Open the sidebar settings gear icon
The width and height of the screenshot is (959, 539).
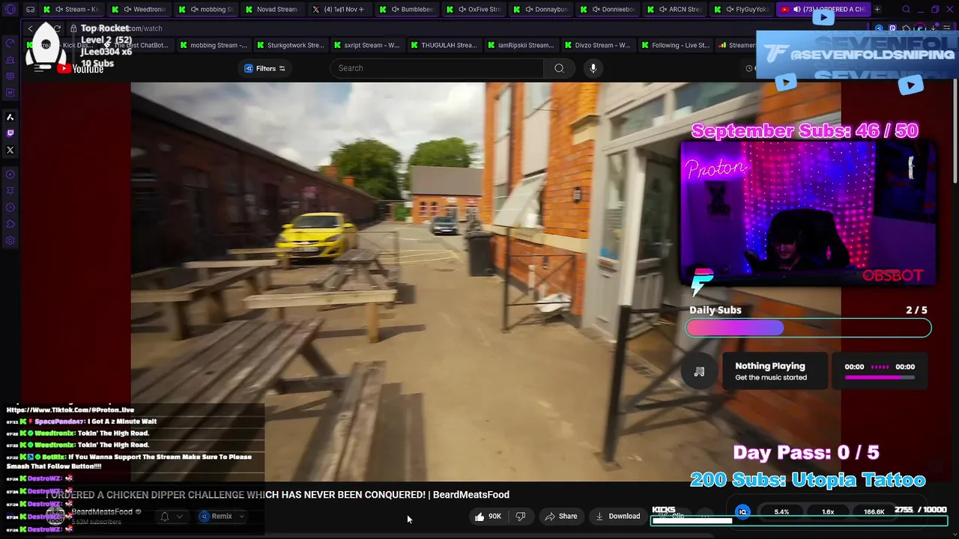(x=10, y=240)
